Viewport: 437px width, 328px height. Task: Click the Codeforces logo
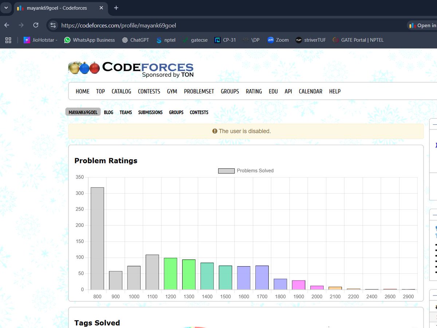coord(131,69)
